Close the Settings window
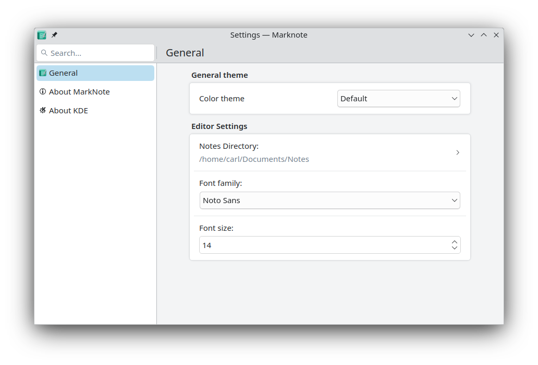Screen dimensions: 538x365 (x=496, y=35)
